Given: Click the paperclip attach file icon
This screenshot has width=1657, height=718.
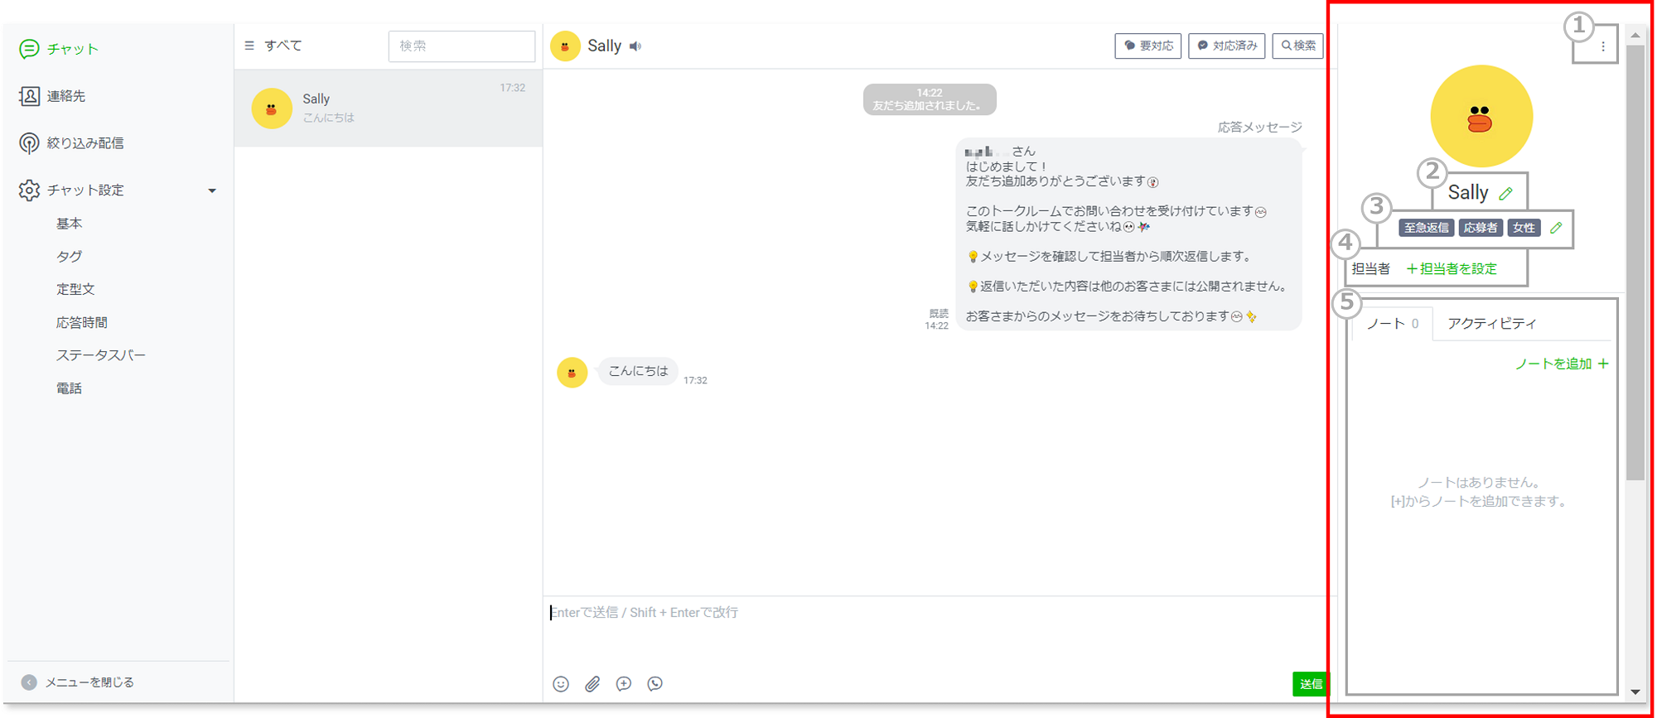Looking at the screenshot, I should 592,684.
